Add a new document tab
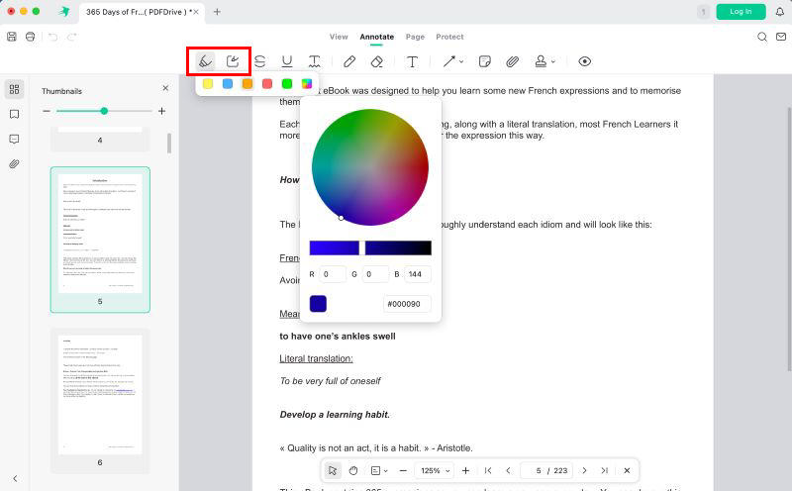 coord(217,12)
